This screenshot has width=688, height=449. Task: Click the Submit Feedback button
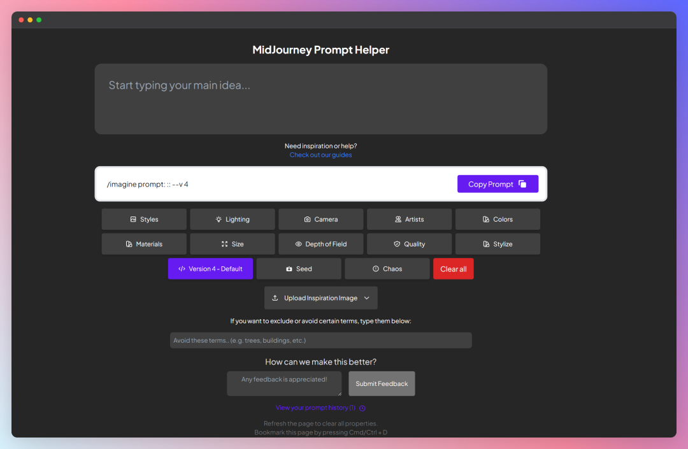click(x=382, y=383)
